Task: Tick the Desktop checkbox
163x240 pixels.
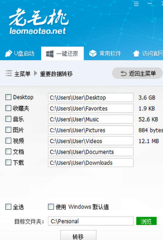Action: 8,97
